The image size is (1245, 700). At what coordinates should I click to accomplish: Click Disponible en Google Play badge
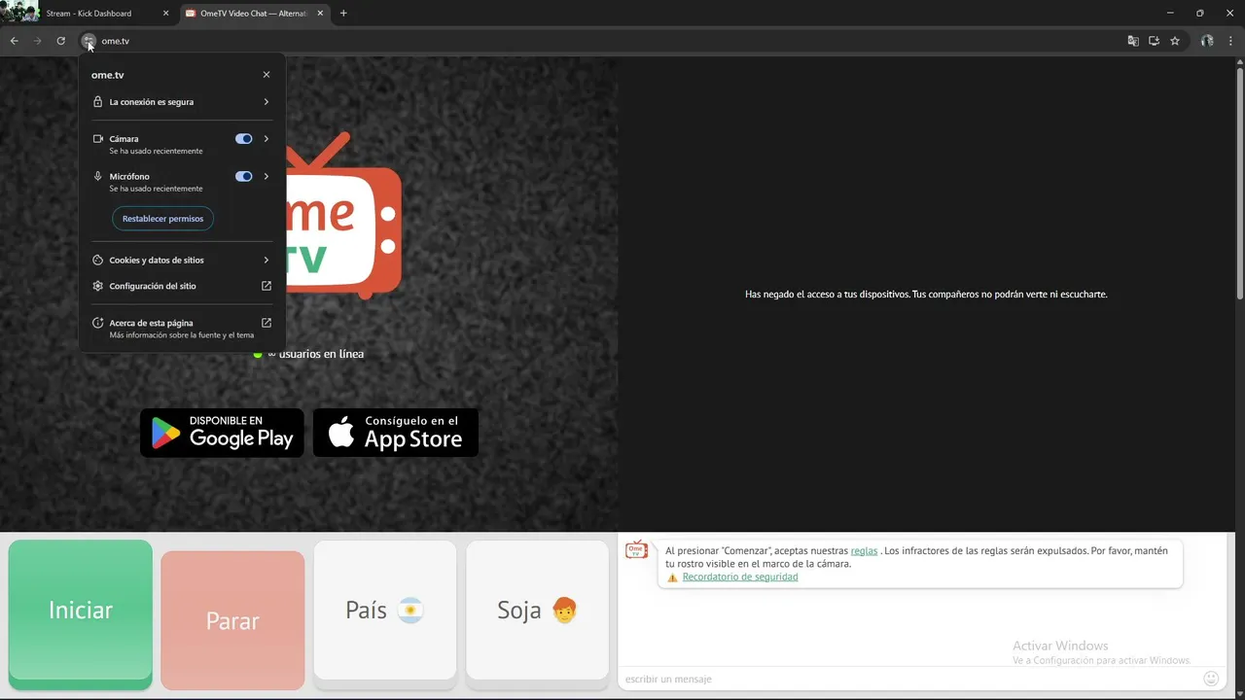[x=222, y=433]
